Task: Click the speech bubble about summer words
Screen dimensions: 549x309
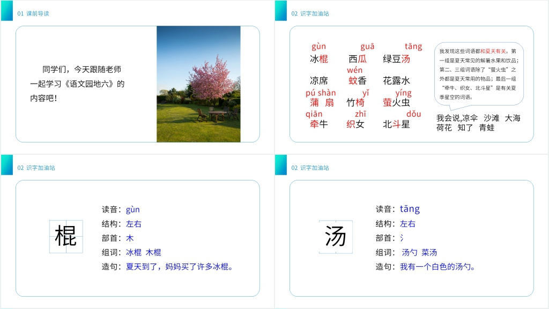Action: [479, 74]
